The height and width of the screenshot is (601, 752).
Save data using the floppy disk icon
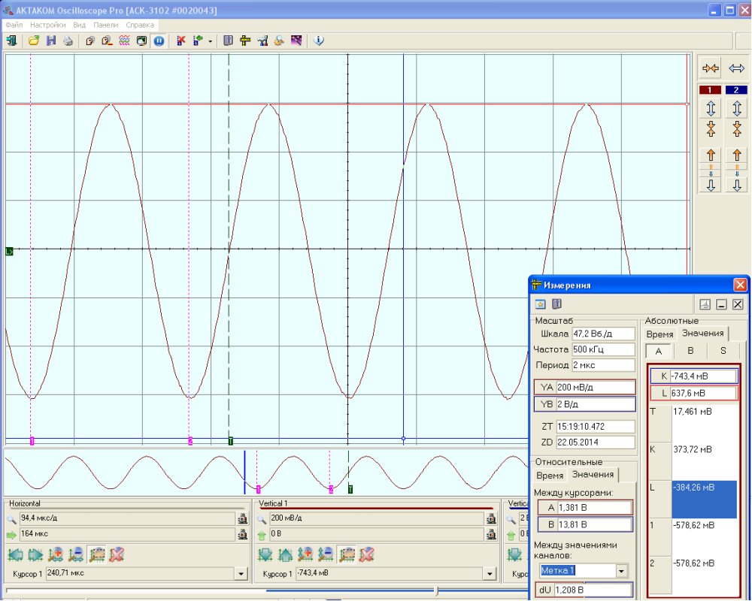click(x=51, y=41)
